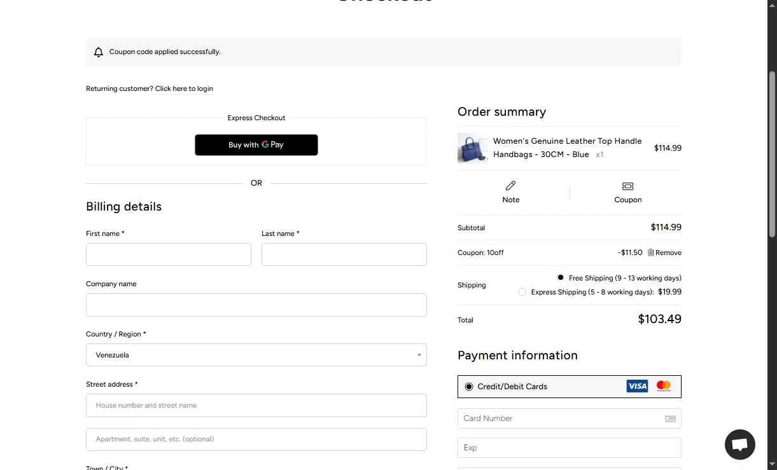
Task: Click the x1 quantity text
Action: 599,155
